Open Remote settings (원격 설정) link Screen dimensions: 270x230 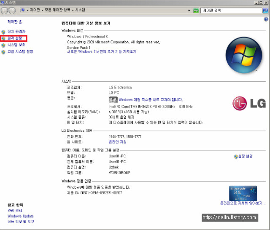pyautogui.click(x=15, y=38)
